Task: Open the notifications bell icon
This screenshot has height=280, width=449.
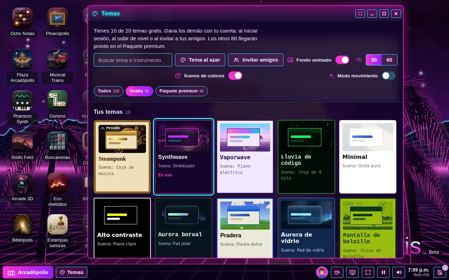Action: coord(440,272)
